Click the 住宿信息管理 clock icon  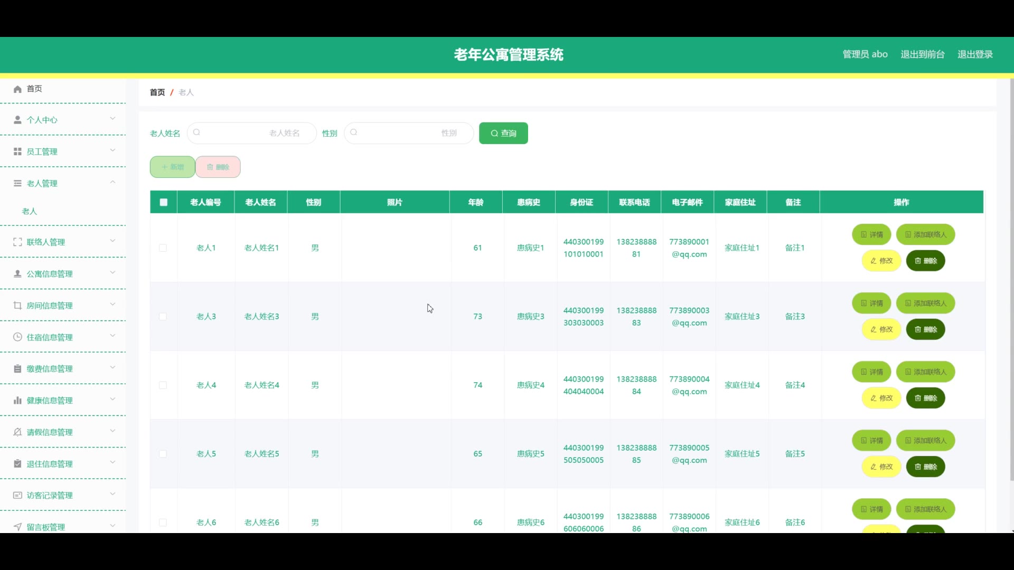(17, 337)
